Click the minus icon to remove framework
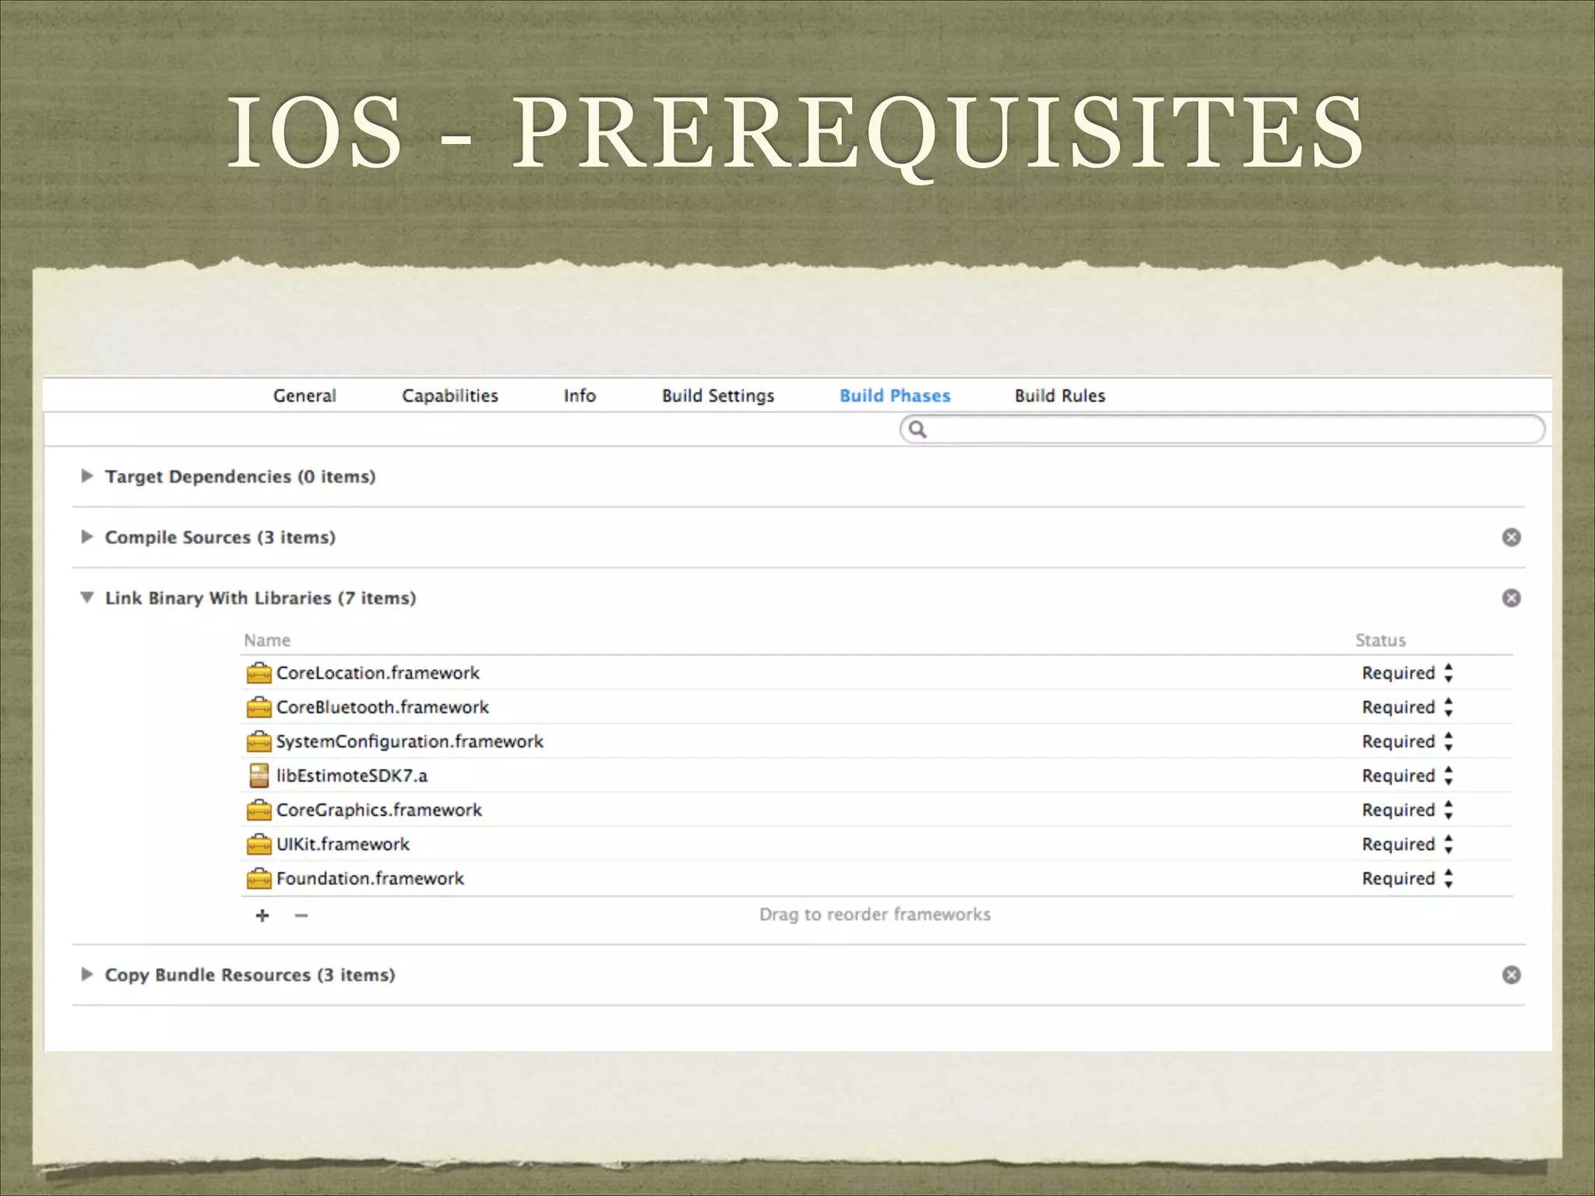Viewport: 1595px width, 1196px height. 301,916
